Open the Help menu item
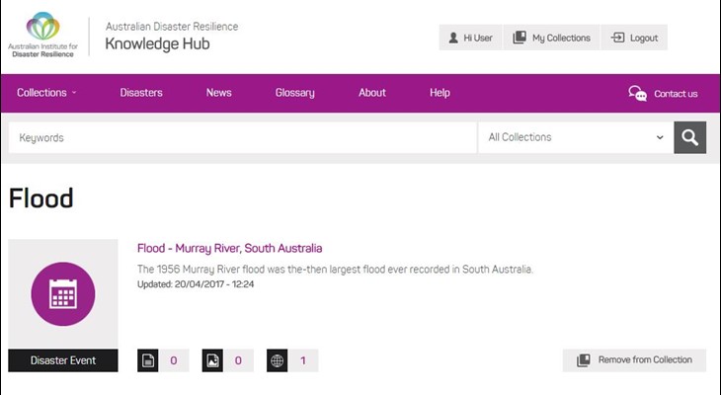 pyautogui.click(x=440, y=93)
